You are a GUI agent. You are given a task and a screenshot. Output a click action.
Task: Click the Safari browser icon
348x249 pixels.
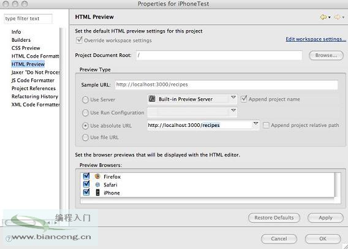(x=97, y=185)
